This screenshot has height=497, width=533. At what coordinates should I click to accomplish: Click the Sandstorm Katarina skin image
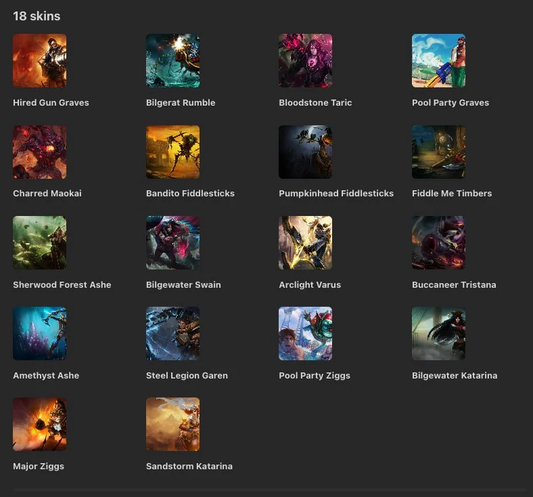pos(173,424)
